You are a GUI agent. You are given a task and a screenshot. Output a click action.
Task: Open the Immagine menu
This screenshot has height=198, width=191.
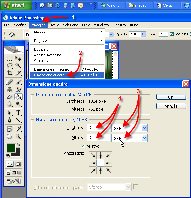click(38, 25)
